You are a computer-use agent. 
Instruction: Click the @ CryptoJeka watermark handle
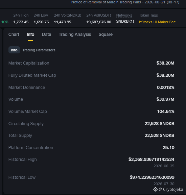pos(171,189)
